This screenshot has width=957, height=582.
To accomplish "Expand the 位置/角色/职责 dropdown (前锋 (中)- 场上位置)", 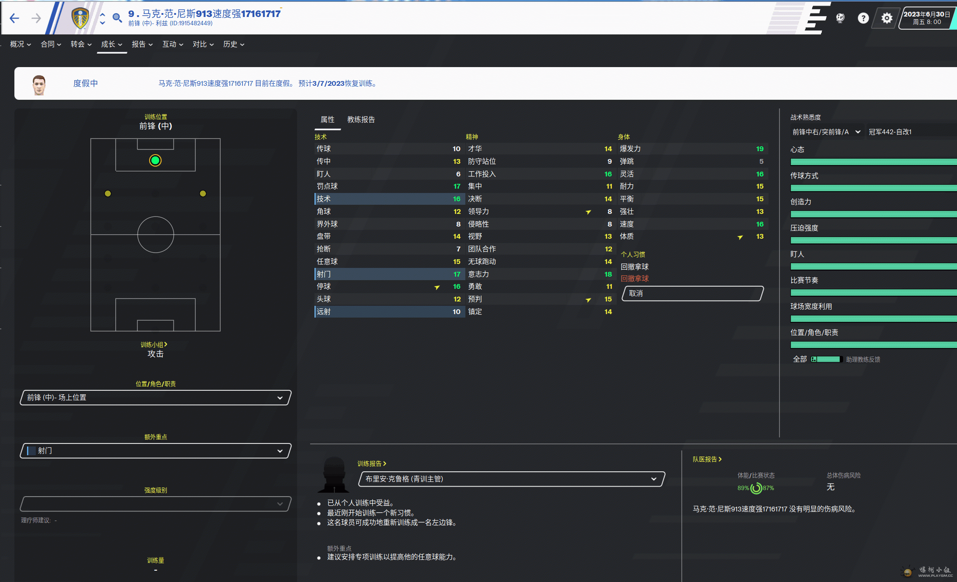I will click(155, 397).
